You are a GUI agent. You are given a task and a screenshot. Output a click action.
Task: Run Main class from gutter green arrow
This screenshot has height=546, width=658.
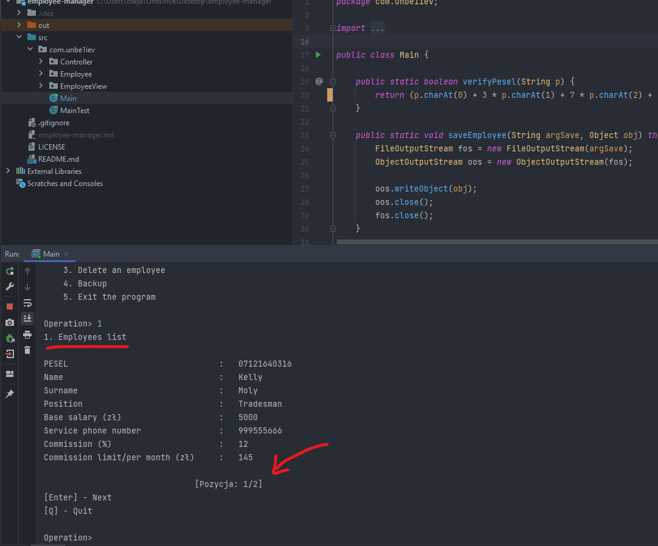pos(318,55)
